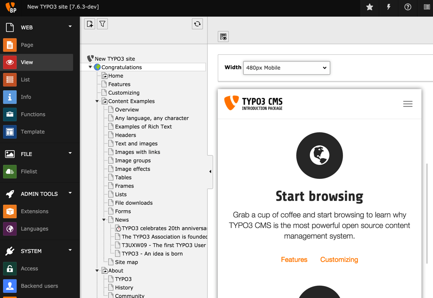Select the File downloads page
Screen dimensions: 433x298
pyautogui.click(x=134, y=203)
